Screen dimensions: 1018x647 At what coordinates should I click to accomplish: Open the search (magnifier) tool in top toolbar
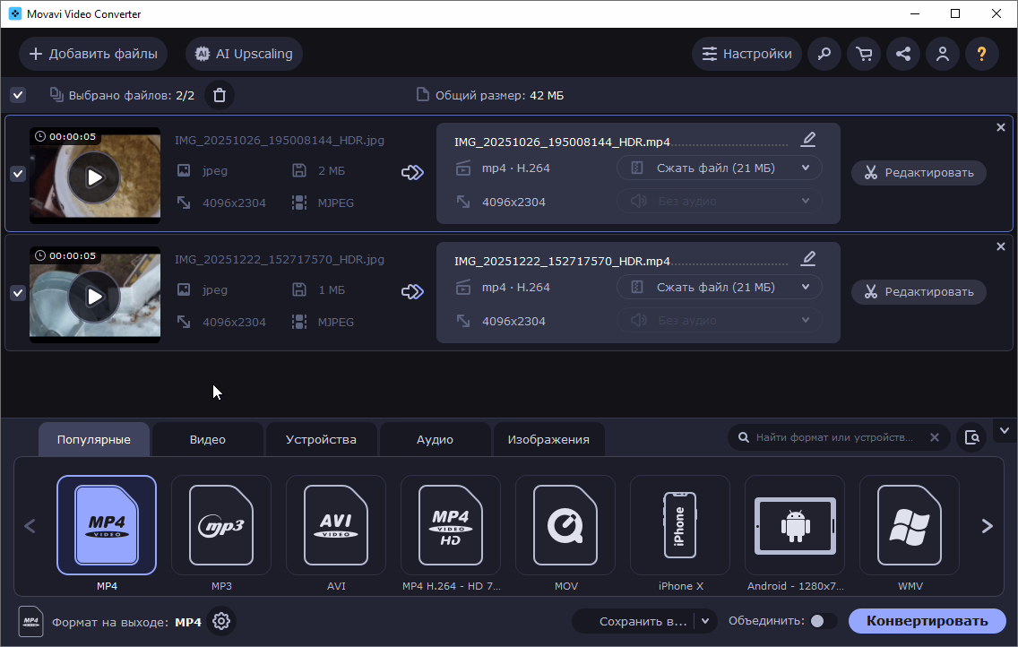click(x=824, y=54)
